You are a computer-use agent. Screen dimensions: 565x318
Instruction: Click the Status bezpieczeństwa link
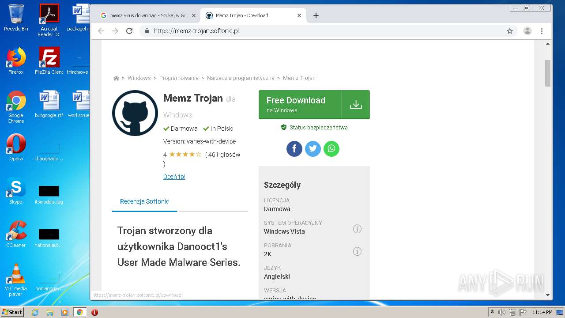(x=319, y=127)
